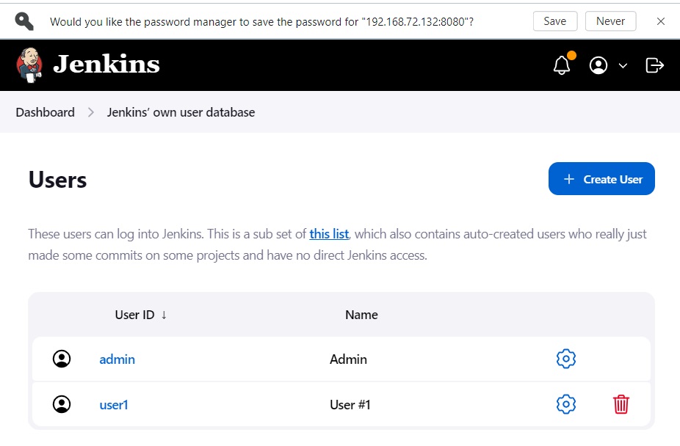Select the 'Admin' name cell
Screen dimensions: 680x446
pyautogui.click(x=348, y=359)
